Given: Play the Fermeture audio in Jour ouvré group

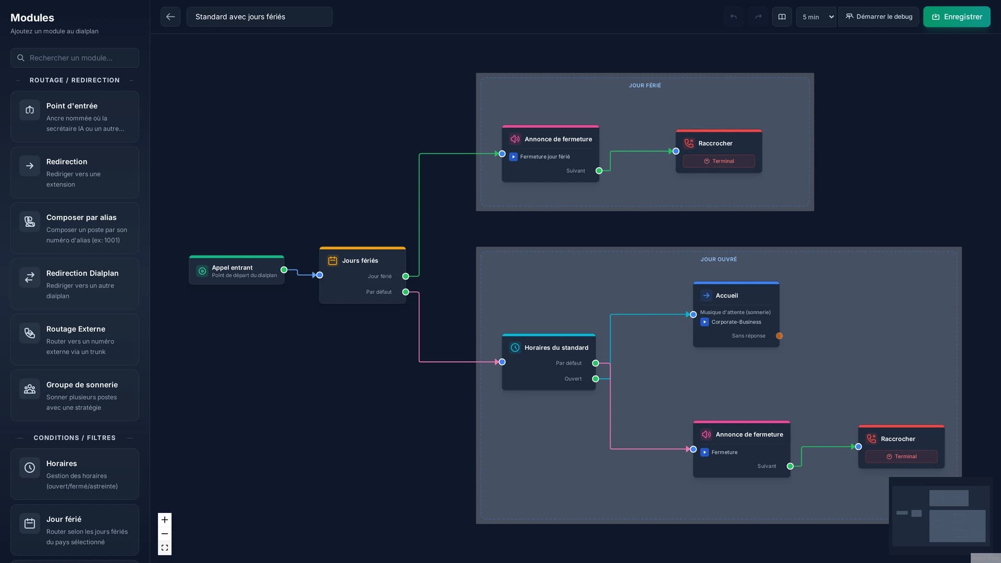Looking at the screenshot, I should (705, 452).
